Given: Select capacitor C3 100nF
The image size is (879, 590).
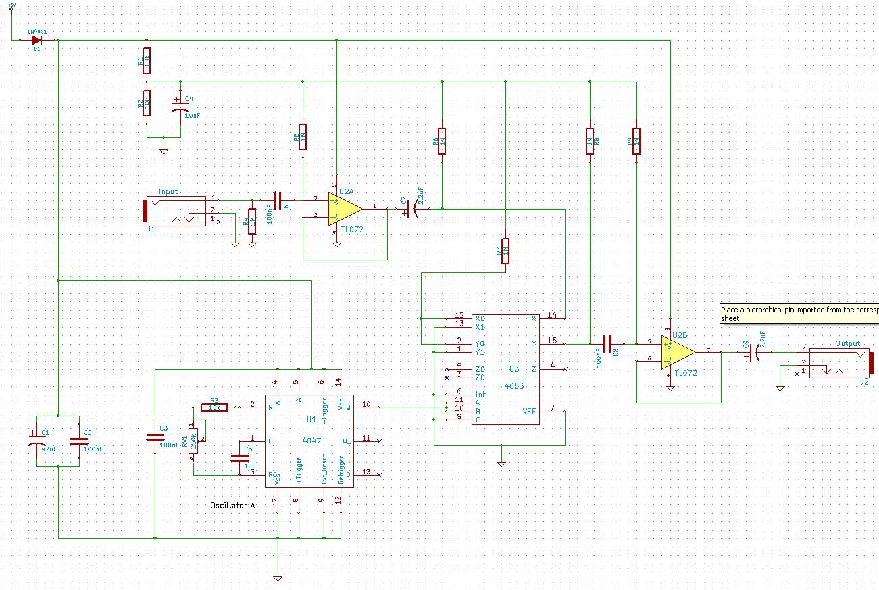Looking at the screenshot, I should (155, 438).
